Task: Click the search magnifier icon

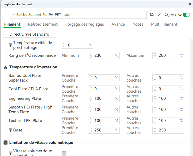Action: click(x=167, y=15)
